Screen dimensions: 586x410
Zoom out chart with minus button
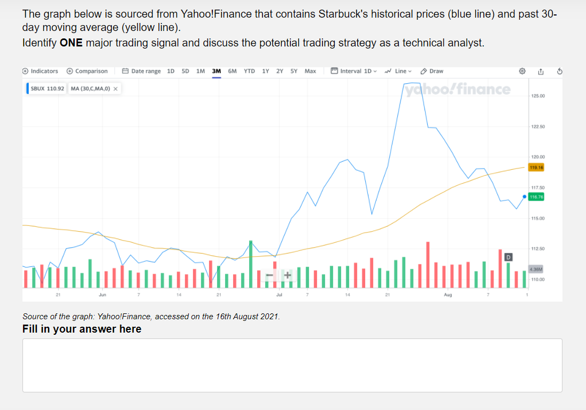[269, 275]
